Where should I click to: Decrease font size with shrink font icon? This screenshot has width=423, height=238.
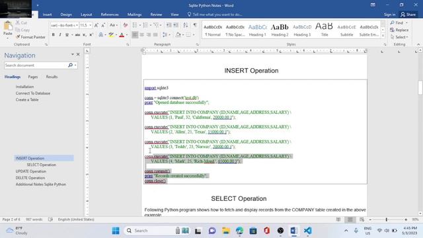[103, 25]
